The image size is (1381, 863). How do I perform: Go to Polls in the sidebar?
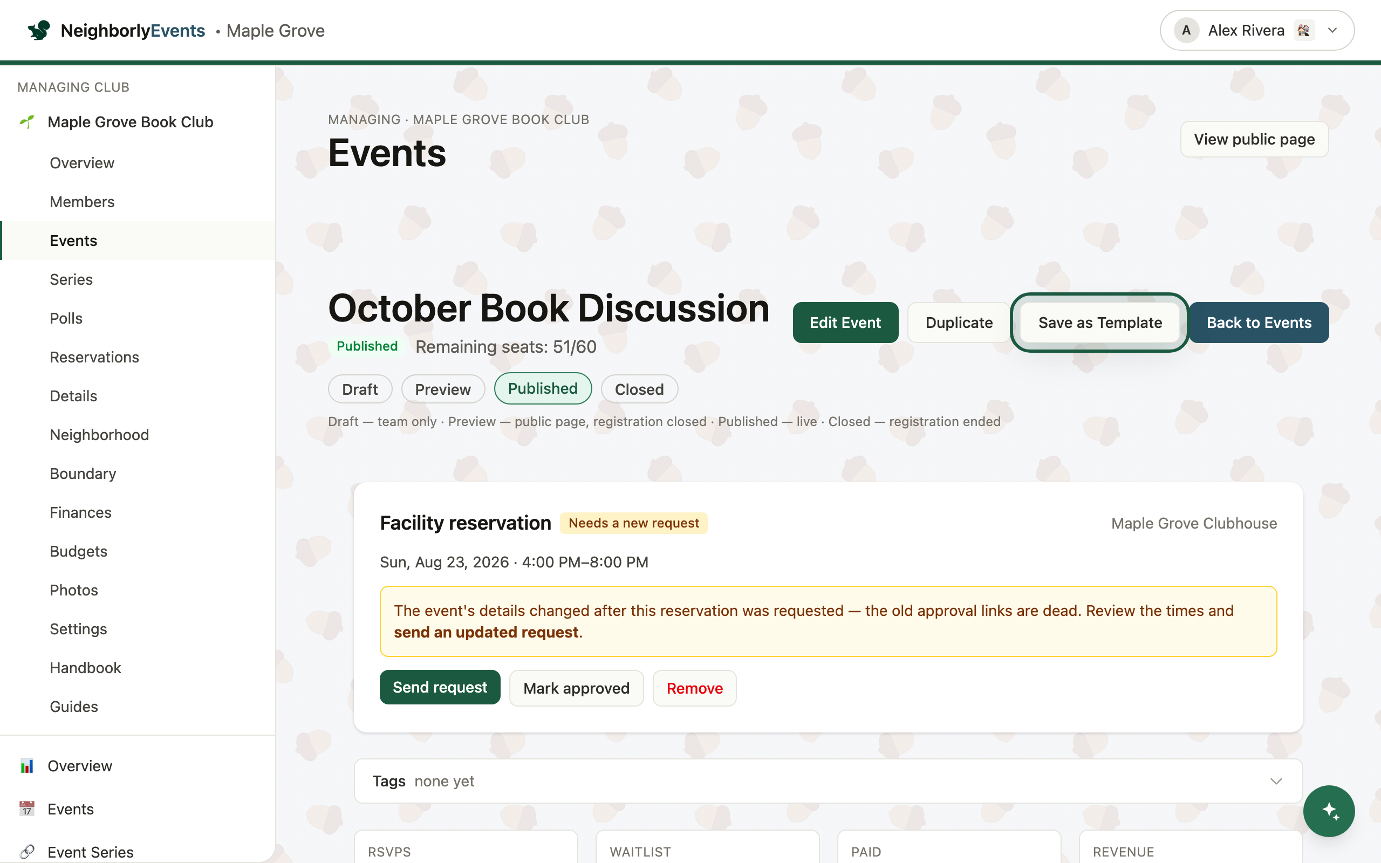pyautogui.click(x=138, y=318)
